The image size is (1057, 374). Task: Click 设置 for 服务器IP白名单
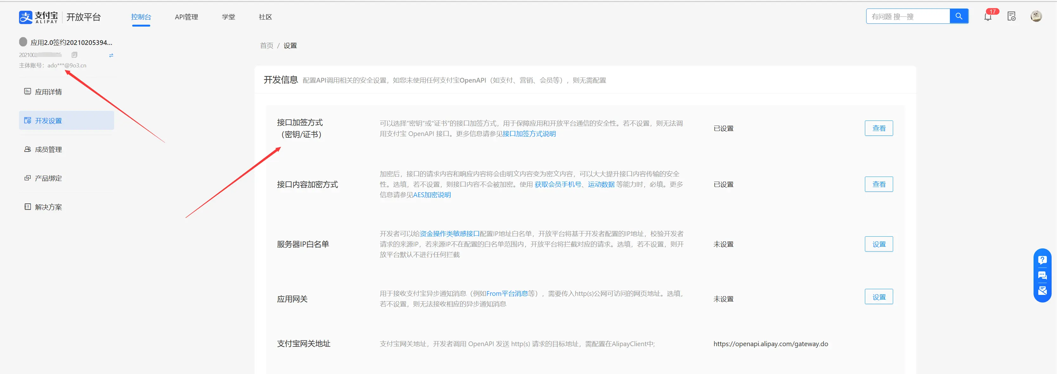(879, 244)
